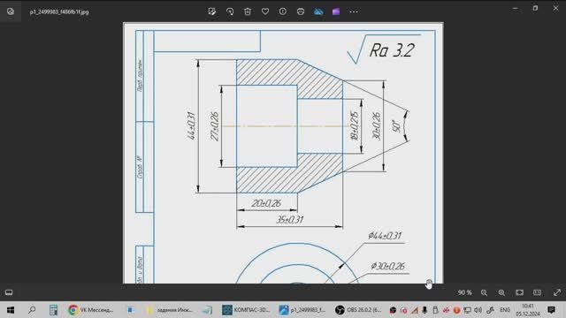Zoom out with the minus magnifier

[484, 292]
